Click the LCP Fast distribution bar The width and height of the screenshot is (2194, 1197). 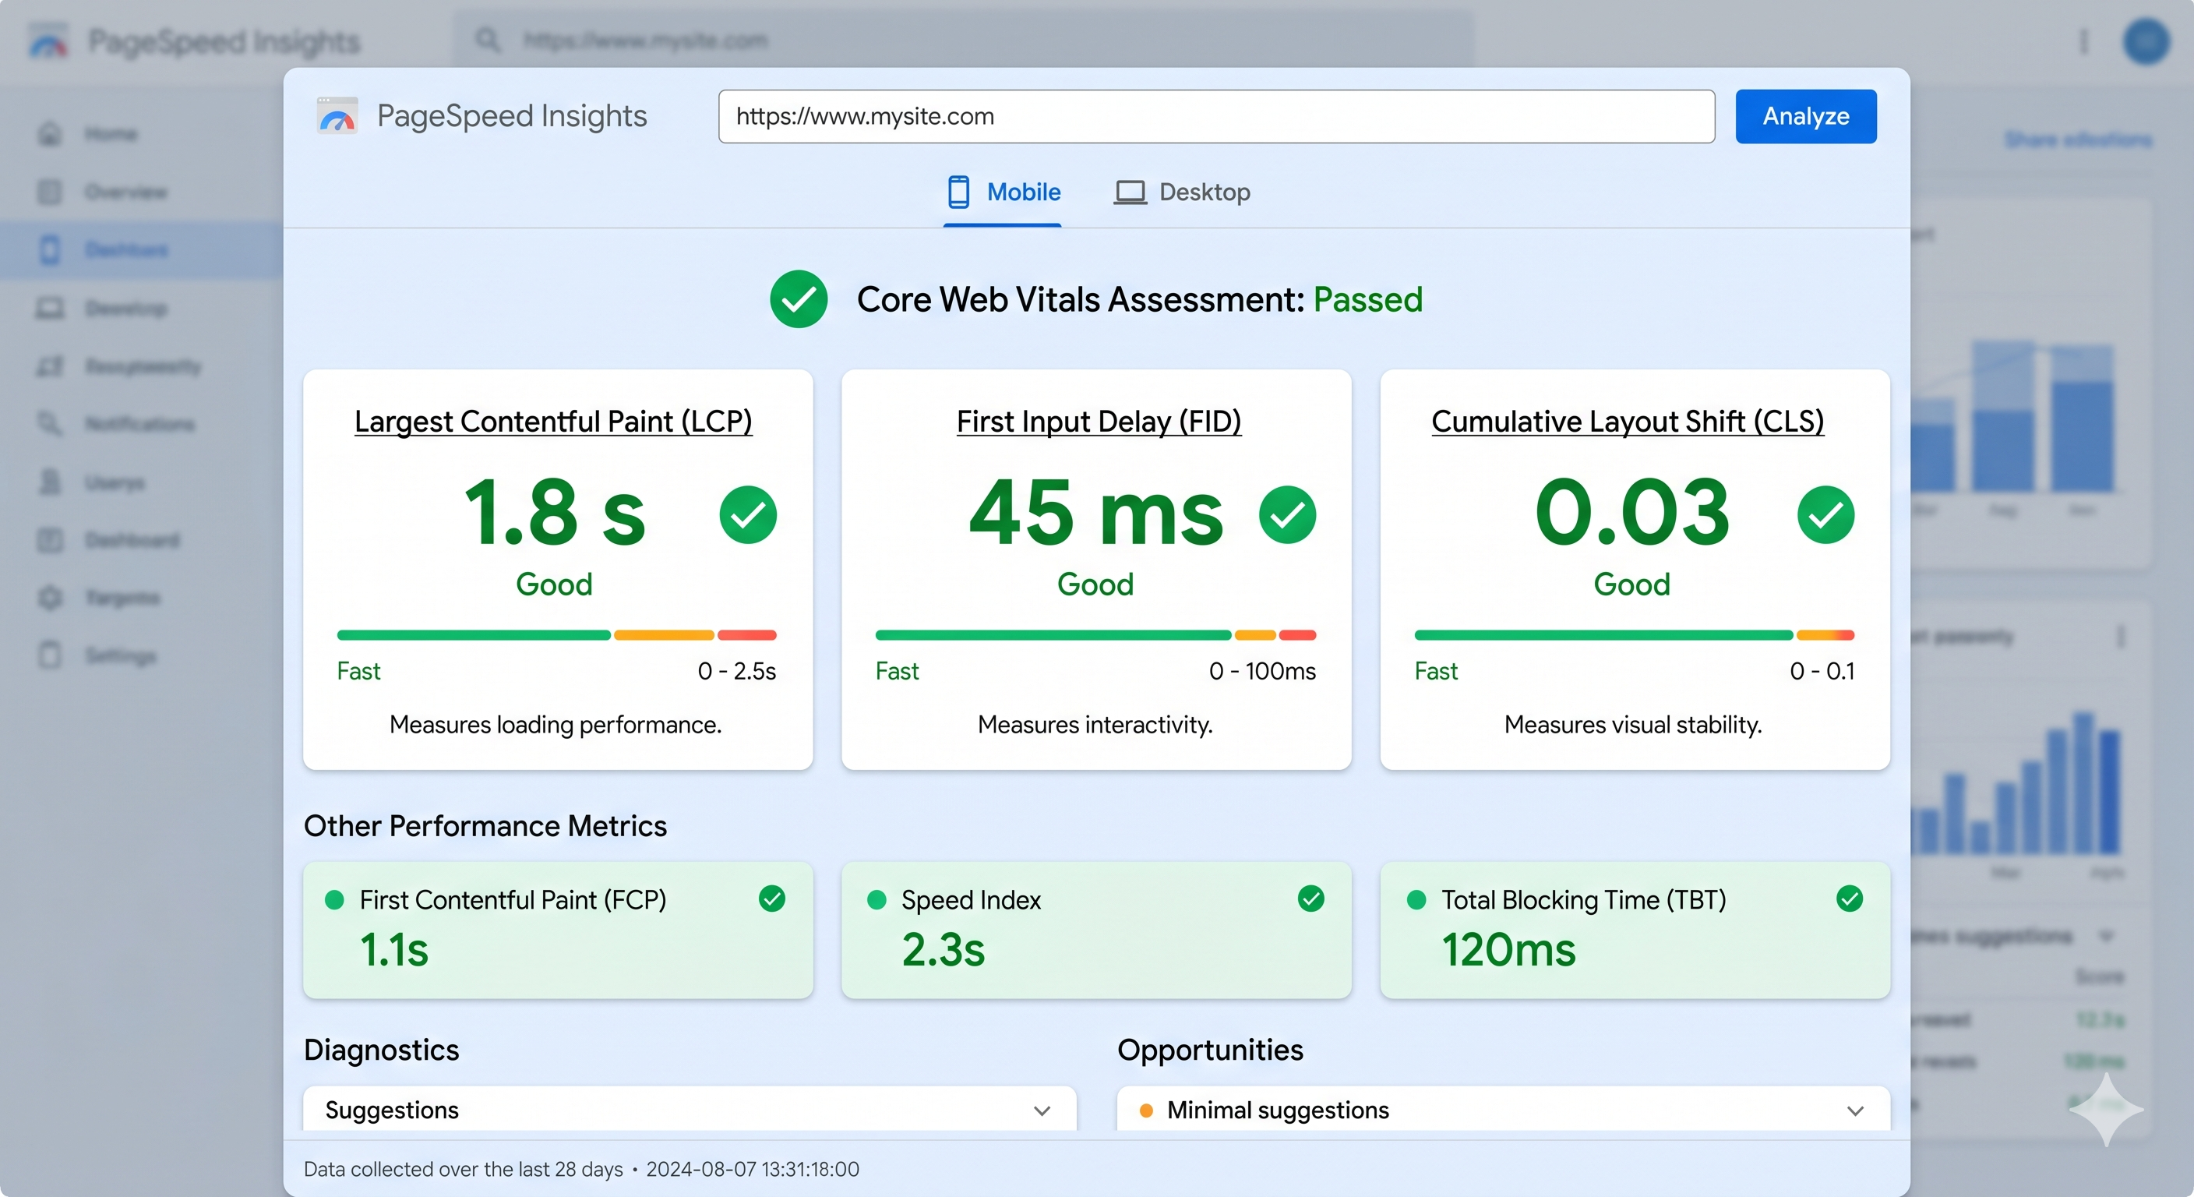474,634
